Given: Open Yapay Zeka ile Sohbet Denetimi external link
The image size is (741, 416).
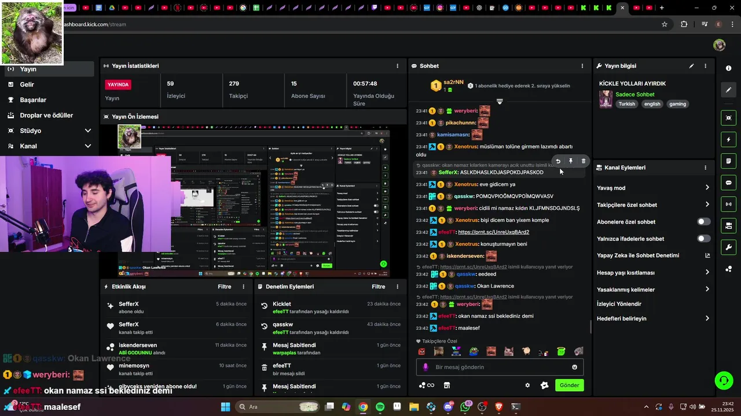Looking at the screenshot, I should pyautogui.click(x=707, y=255).
